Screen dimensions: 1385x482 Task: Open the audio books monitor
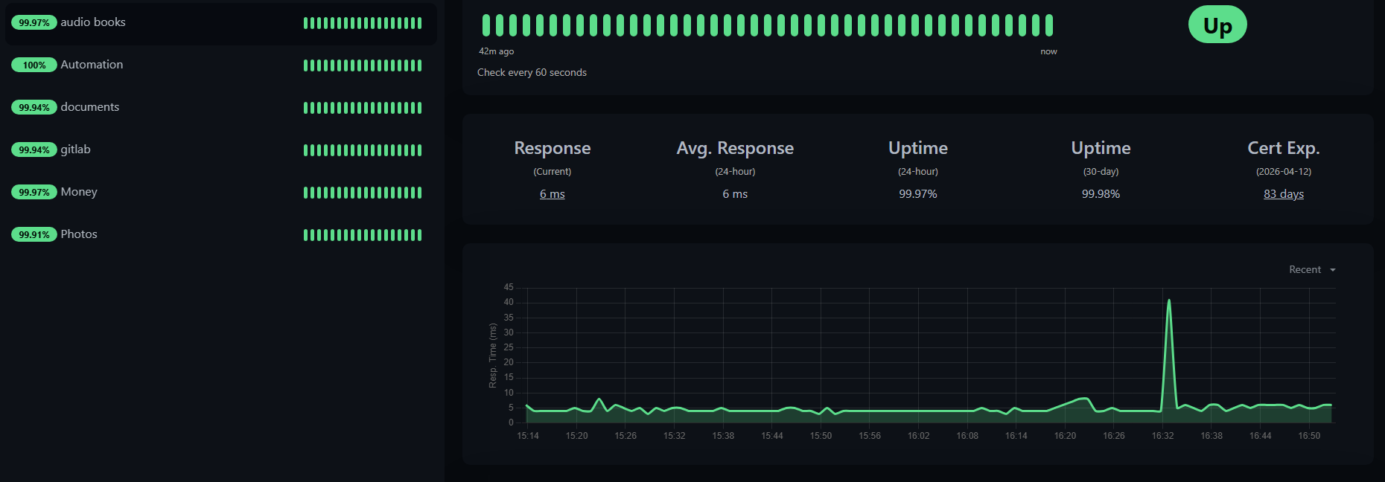pyautogui.click(x=93, y=22)
